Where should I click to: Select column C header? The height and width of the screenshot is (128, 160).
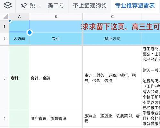coord(112,17)
